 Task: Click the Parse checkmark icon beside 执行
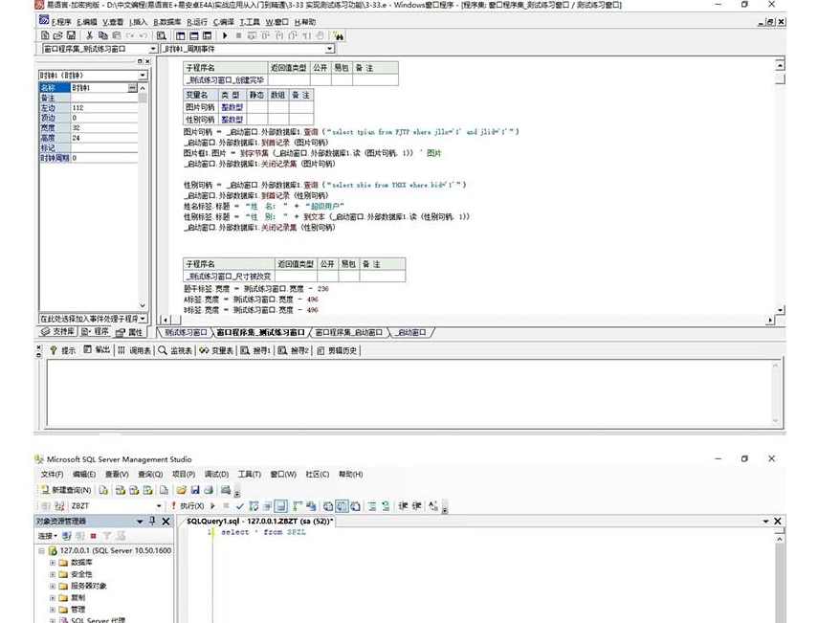click(x=240, y=505)
